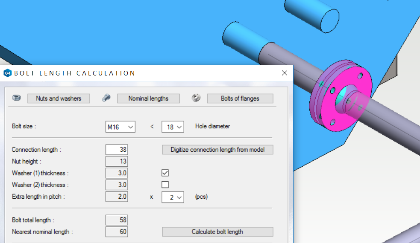Open the Bolts of flanges section
The width and height of the screenshot is (420, 243).
pos(240,98)
